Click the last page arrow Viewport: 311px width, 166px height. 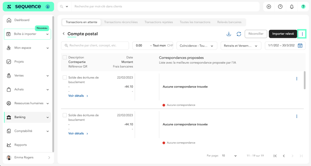(301, 156)
